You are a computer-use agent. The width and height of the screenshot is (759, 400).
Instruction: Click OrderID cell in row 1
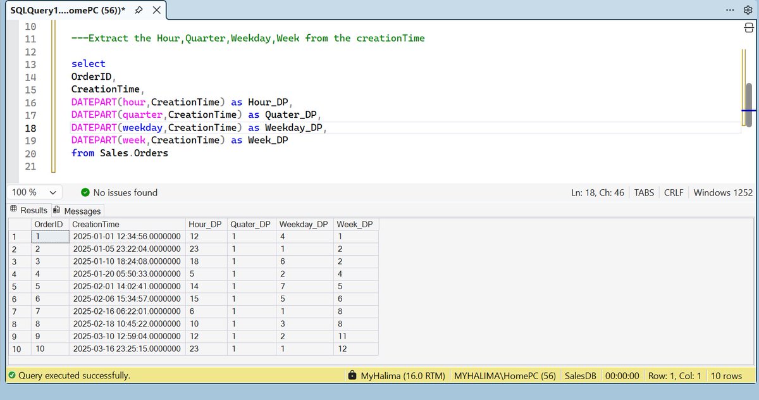50,236
